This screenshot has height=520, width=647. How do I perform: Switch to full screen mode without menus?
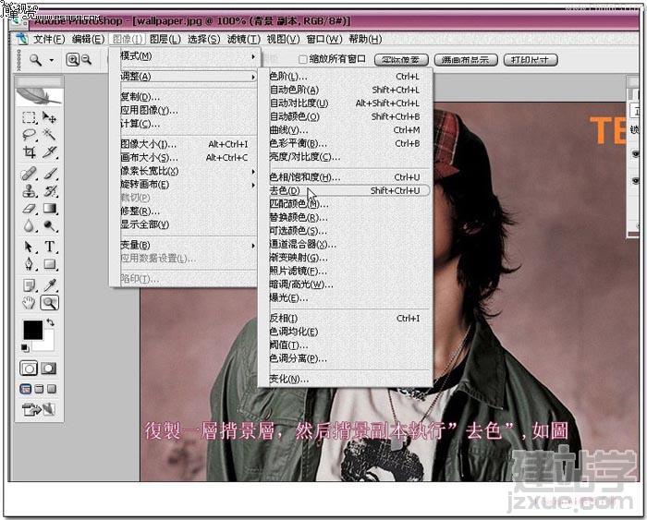52,389
